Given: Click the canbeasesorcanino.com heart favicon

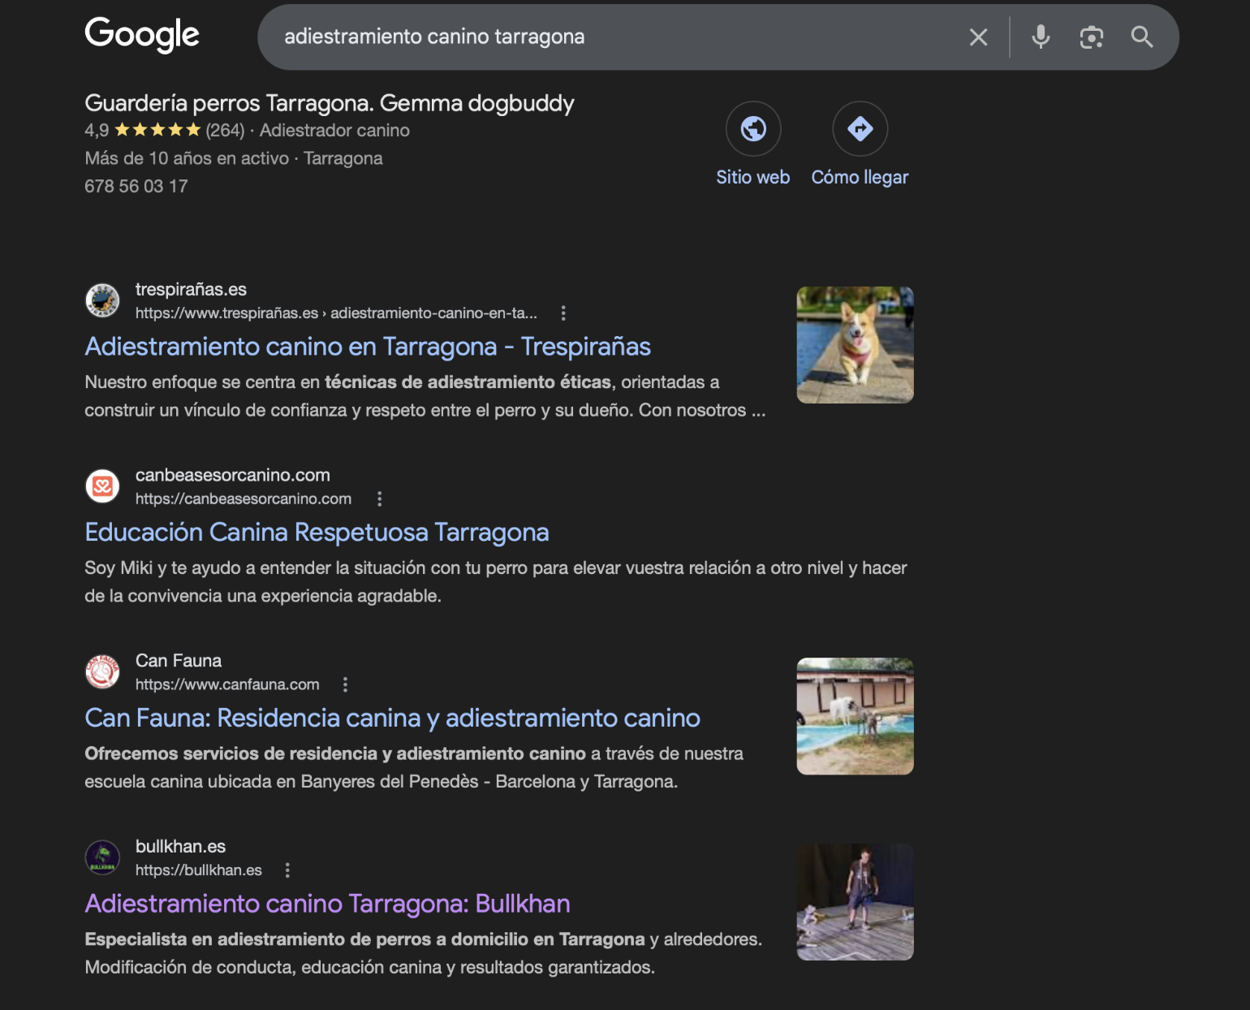Looking at the screenshot, I should click(102, 486).
